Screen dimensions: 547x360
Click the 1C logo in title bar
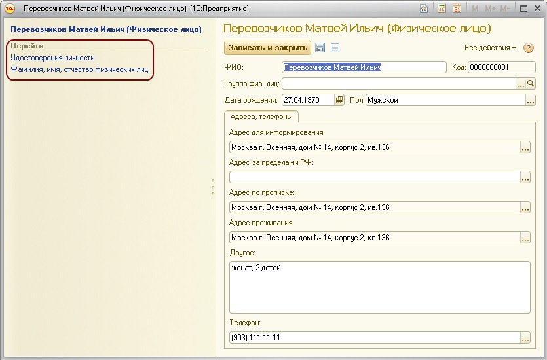pos(10,9)
